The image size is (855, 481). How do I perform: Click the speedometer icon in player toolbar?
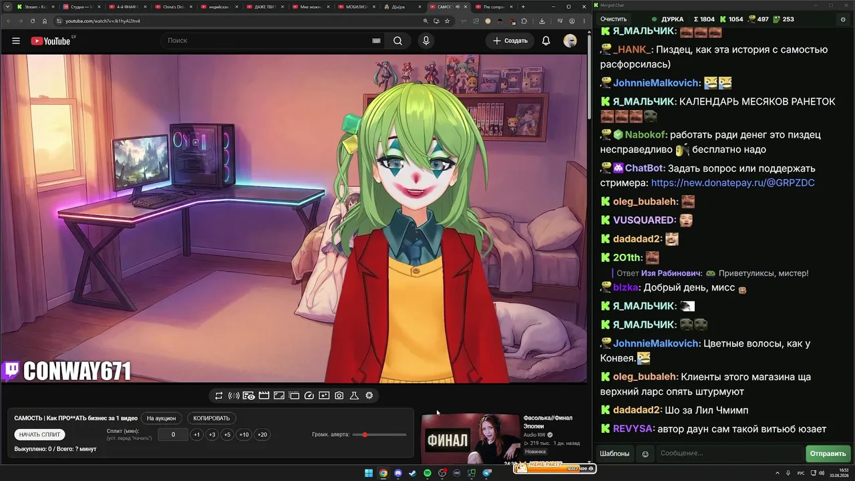click(309, 395)
